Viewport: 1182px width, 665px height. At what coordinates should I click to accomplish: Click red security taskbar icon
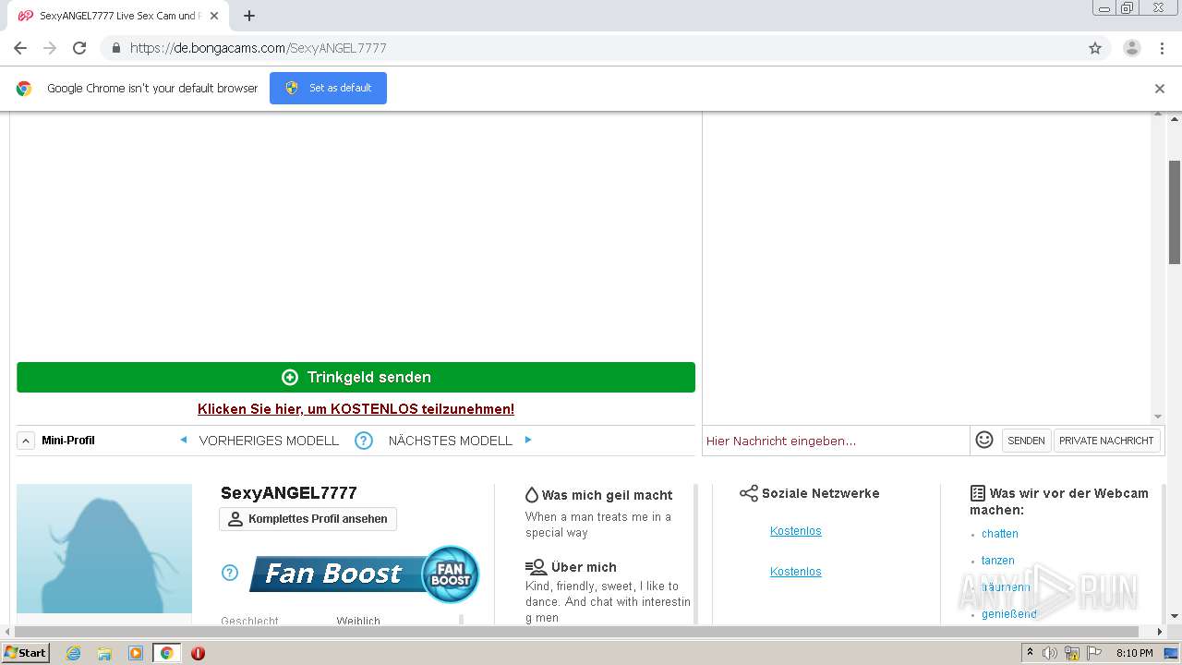coord(198,653)
